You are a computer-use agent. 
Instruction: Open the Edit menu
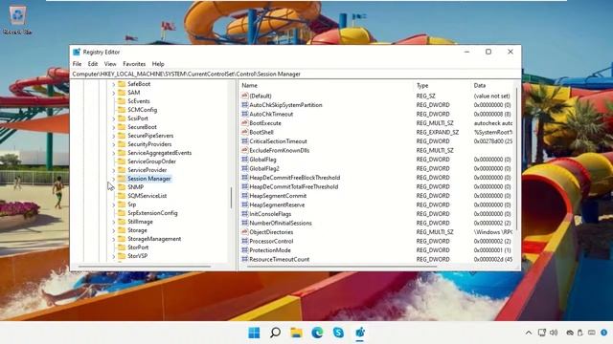93,64
